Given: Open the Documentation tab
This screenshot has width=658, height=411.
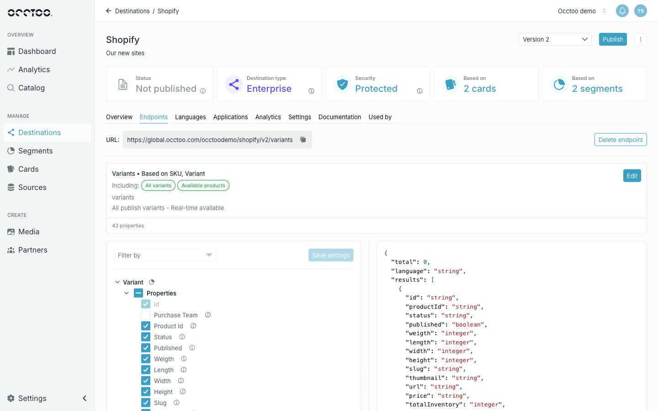Looking at the screenshot, I should pos(340,117).
